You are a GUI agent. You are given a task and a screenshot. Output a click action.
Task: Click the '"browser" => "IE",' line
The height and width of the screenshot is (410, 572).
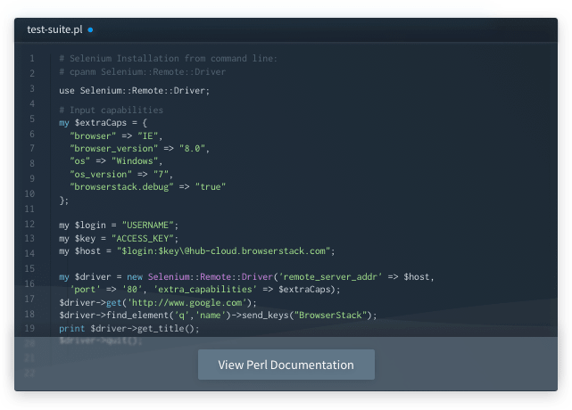(x=116, y=136)
